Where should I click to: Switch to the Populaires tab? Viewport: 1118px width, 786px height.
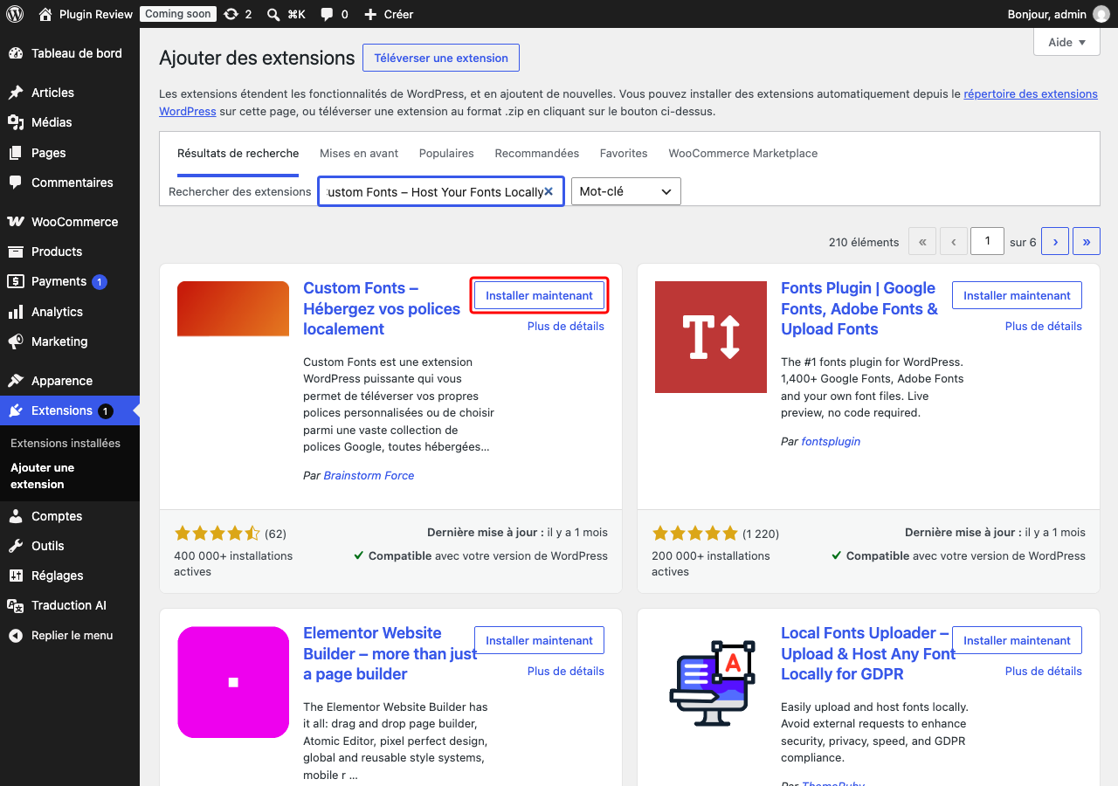click(446, 153)
